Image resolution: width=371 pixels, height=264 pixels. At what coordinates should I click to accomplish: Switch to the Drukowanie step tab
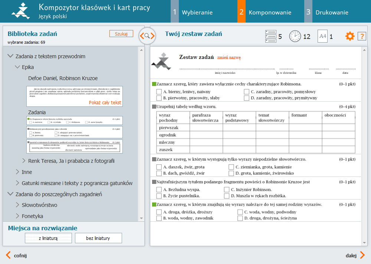click(331, 12)
